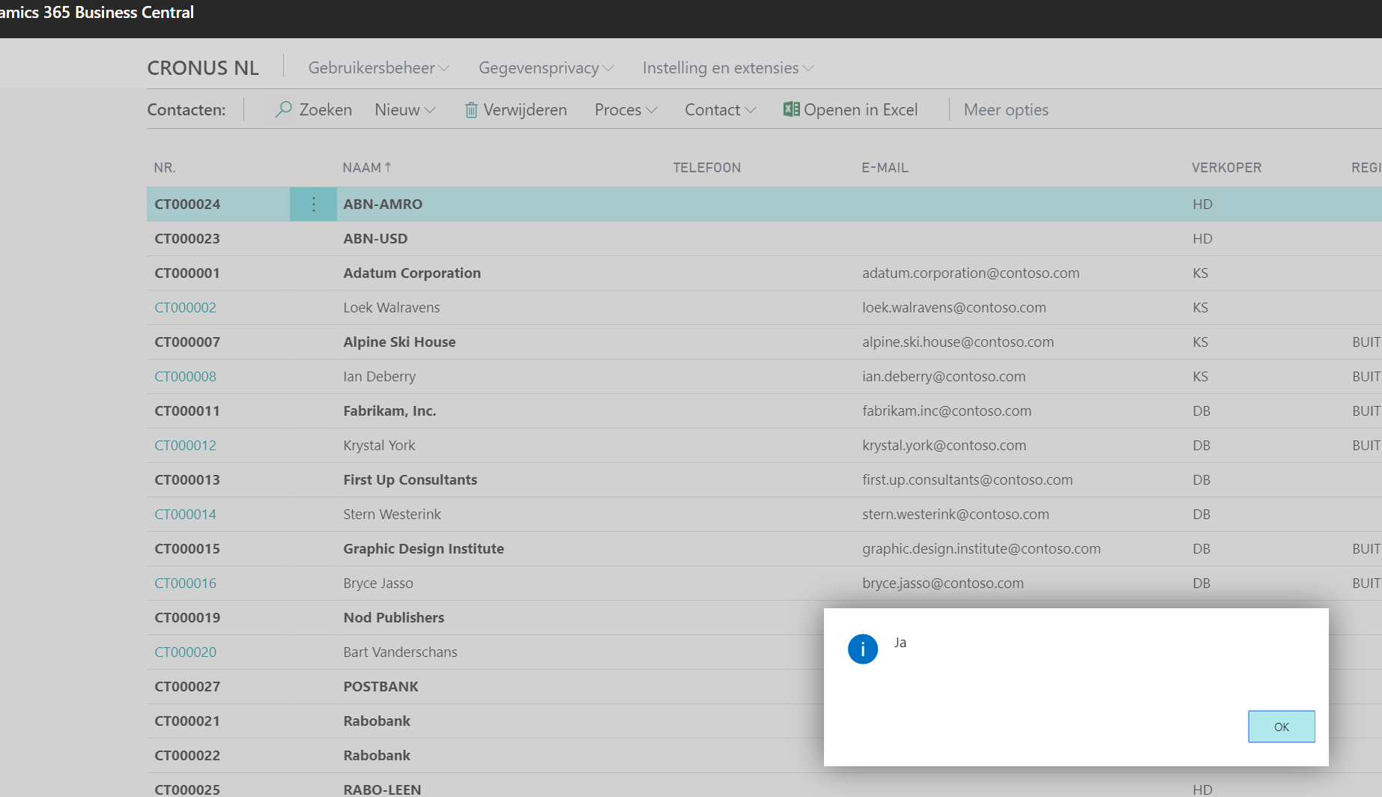Click the E-MAIL column header
The width and height of the screenshot is (1382, 797).
[x=885, y=167]
